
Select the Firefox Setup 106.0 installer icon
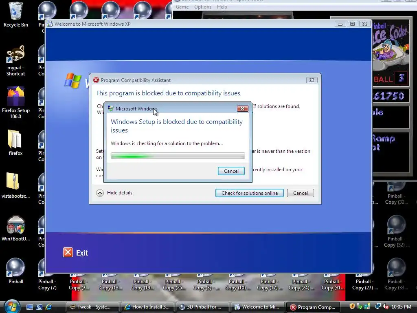(x=15, y=103)
